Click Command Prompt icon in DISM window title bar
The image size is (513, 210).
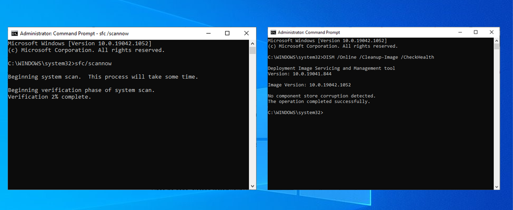[272, 32]
